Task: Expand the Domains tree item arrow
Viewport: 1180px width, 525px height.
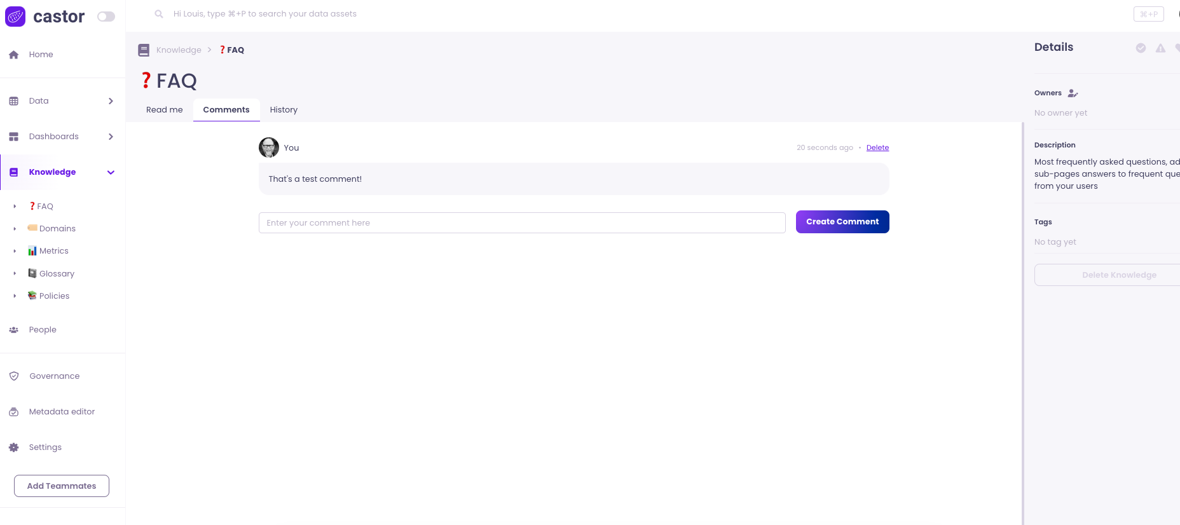Action: pyautogui.click(x=15, y=229)
